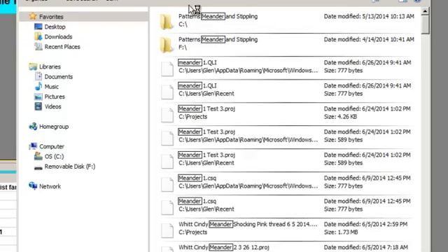Select folder icon of Patterns Meander on C:\

click(x=167, y=22)
